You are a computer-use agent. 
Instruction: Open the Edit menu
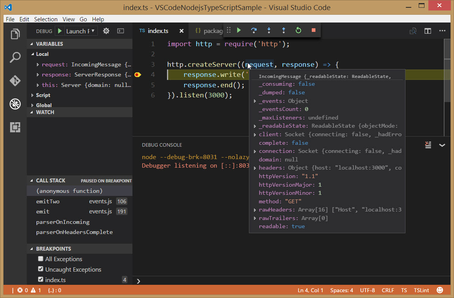point(24,19)
